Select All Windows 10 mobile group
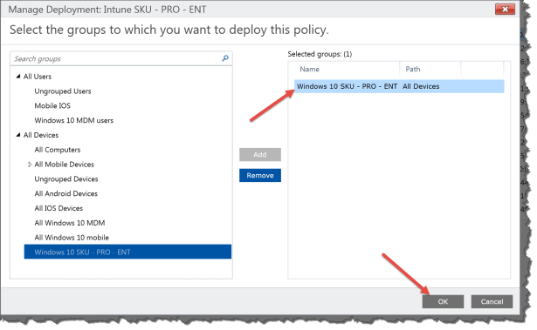 point(72,238)
